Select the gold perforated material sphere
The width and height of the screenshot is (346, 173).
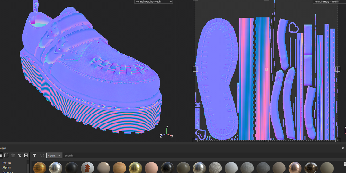(x=39, y=168)
